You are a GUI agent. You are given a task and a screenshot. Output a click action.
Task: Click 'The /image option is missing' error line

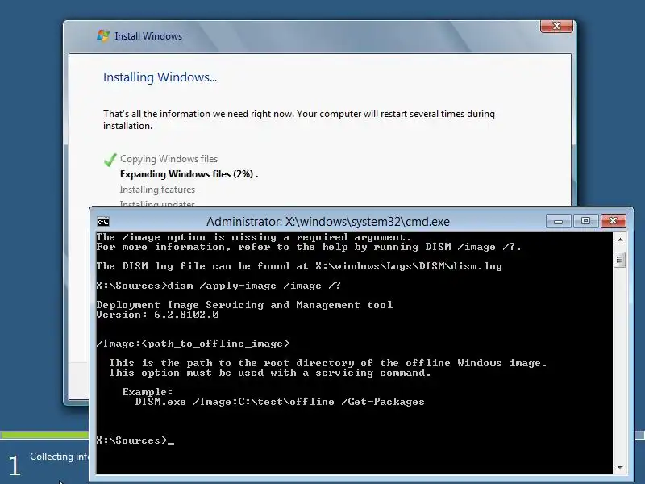coord(254,237)
